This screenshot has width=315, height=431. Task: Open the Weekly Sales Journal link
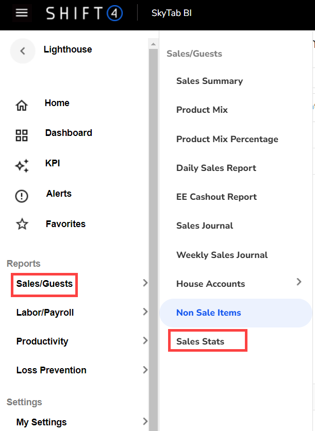tap(222, 255)
